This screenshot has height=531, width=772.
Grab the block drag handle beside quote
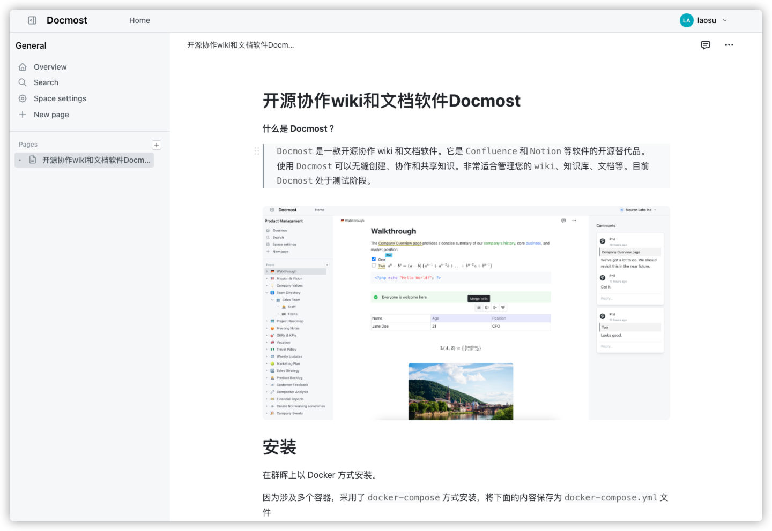257,151
